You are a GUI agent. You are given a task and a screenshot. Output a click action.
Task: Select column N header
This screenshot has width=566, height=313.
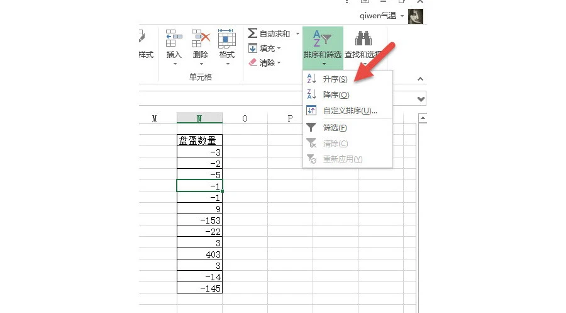199,118
